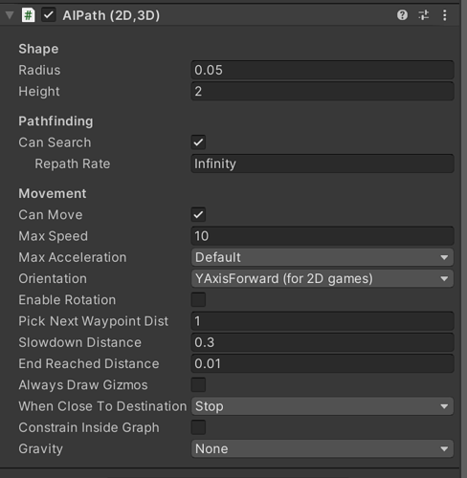Screen dimensions: 467x478
Task: Open the When Close To Destination dropdown
Action: click(322, 406)
